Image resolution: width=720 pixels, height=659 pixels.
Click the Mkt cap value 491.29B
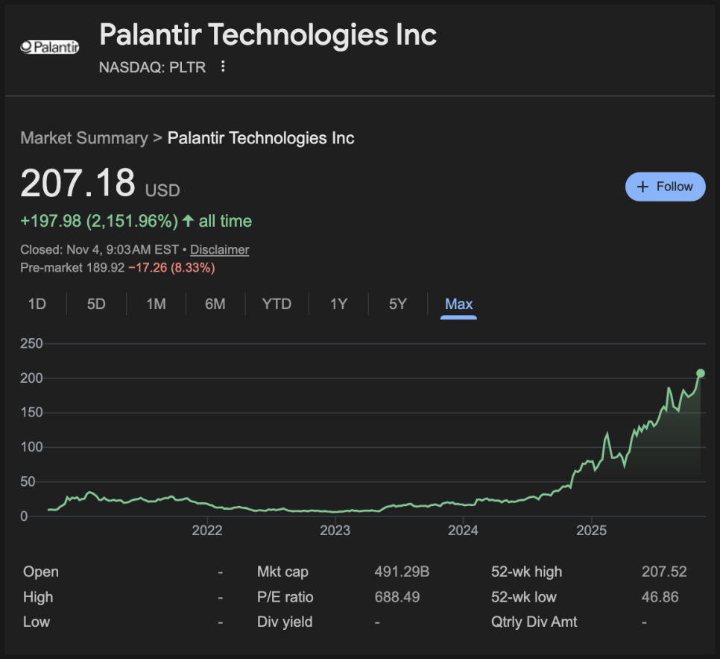click(x=402, y=572)
